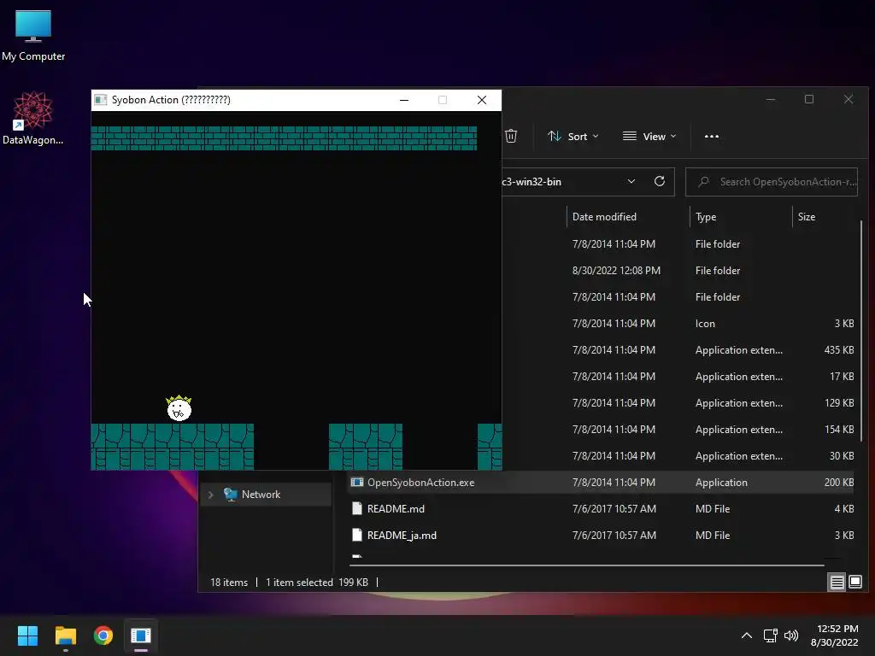Sort by Date modified column header
This screenshot has width=875, height=656.
(604, 216)
